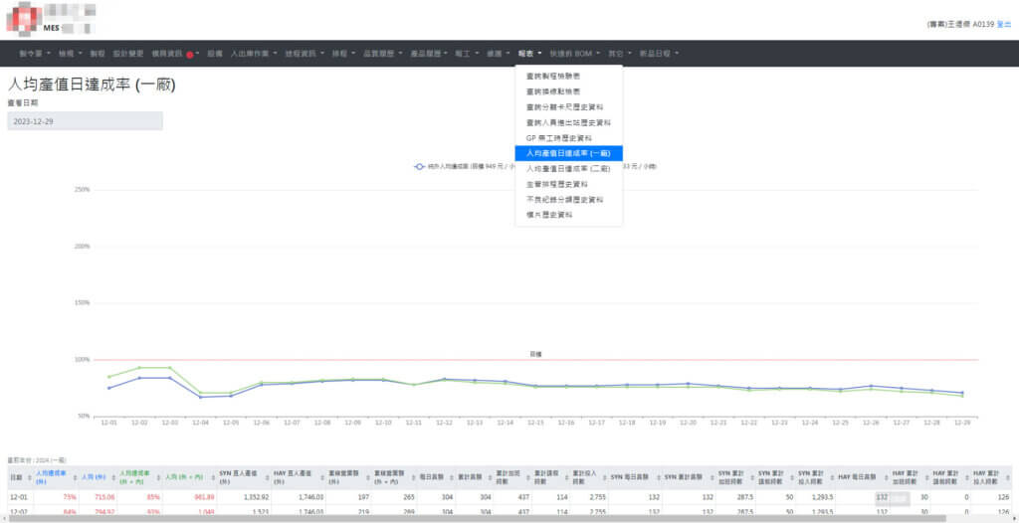Expand the 排程 menu in navbar
Viewport: 1019px width, 523px height.
(341, 53)
